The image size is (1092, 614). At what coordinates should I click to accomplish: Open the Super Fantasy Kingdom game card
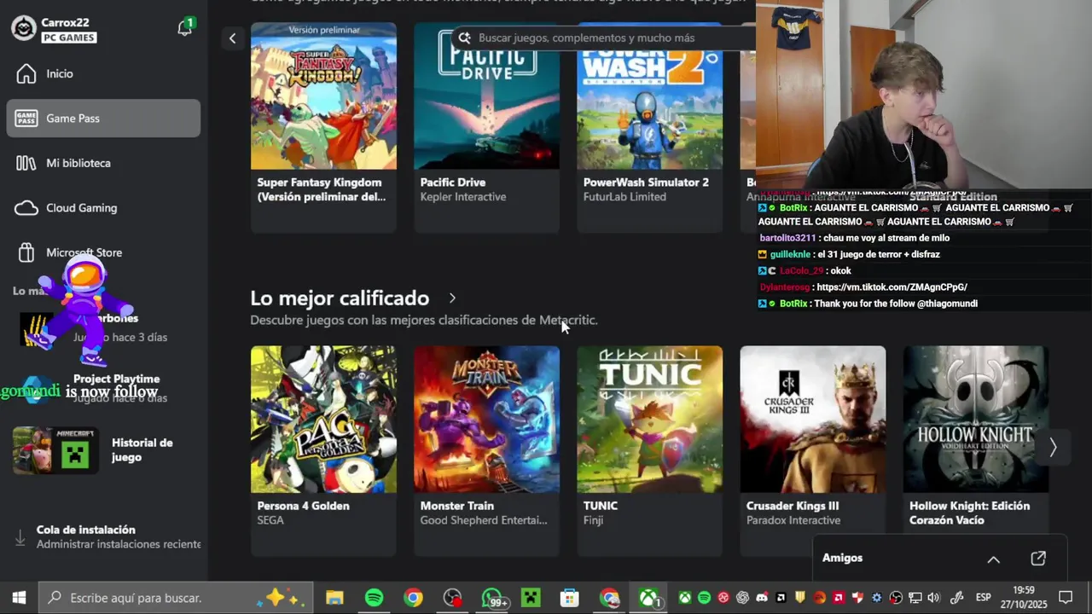pos(323,127)
